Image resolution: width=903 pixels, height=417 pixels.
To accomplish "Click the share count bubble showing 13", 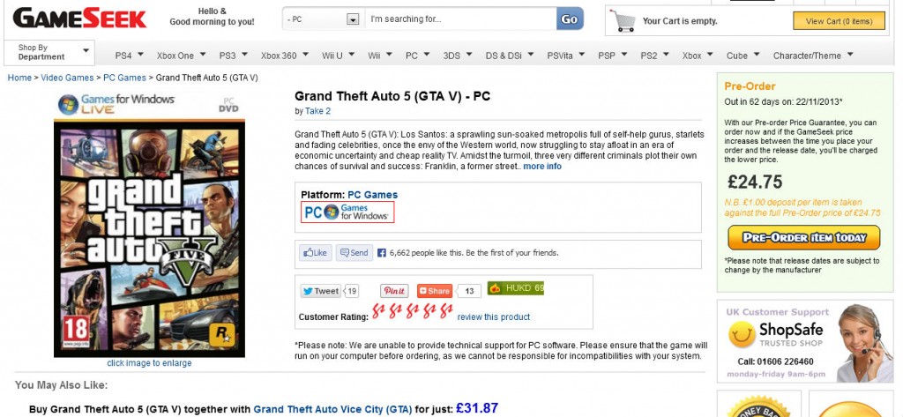I will point(469,291).
